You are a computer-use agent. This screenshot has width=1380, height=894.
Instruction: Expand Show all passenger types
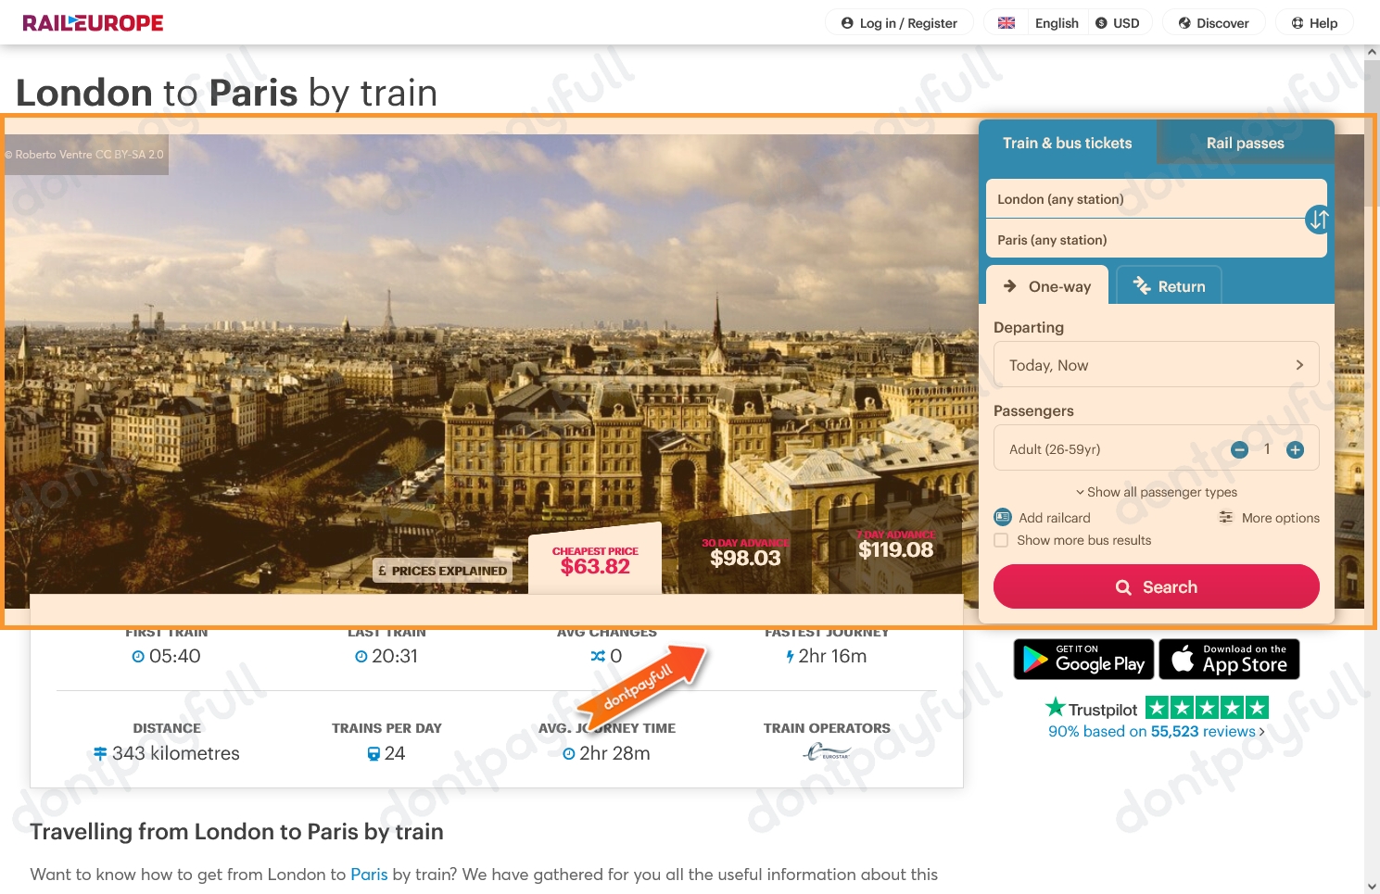point(1156,492)
